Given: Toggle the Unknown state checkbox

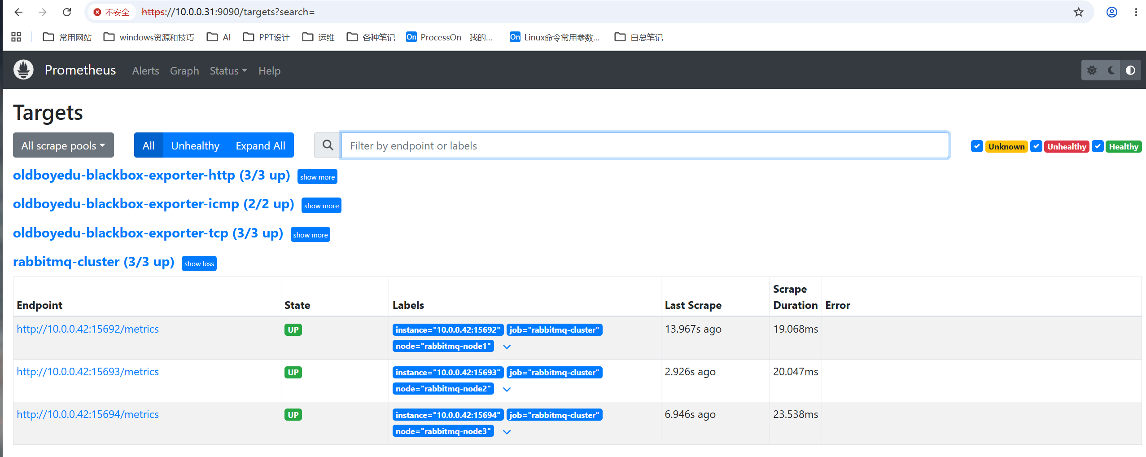Looking at the screenshot, I should tap(977, 146).
